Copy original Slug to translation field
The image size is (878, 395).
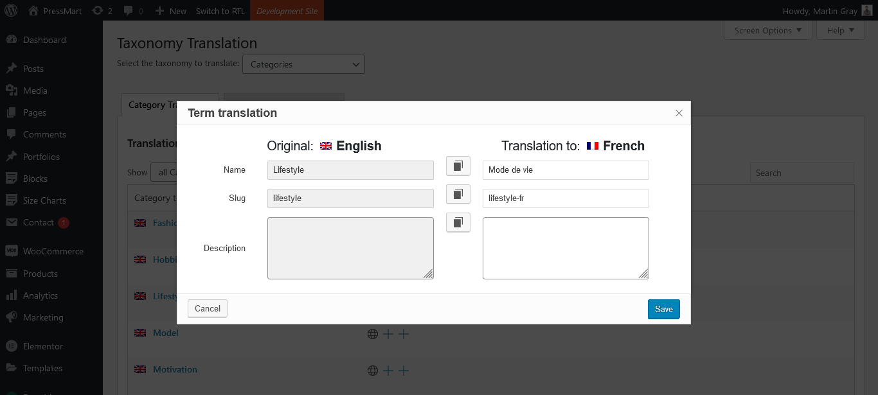(458, 194)
